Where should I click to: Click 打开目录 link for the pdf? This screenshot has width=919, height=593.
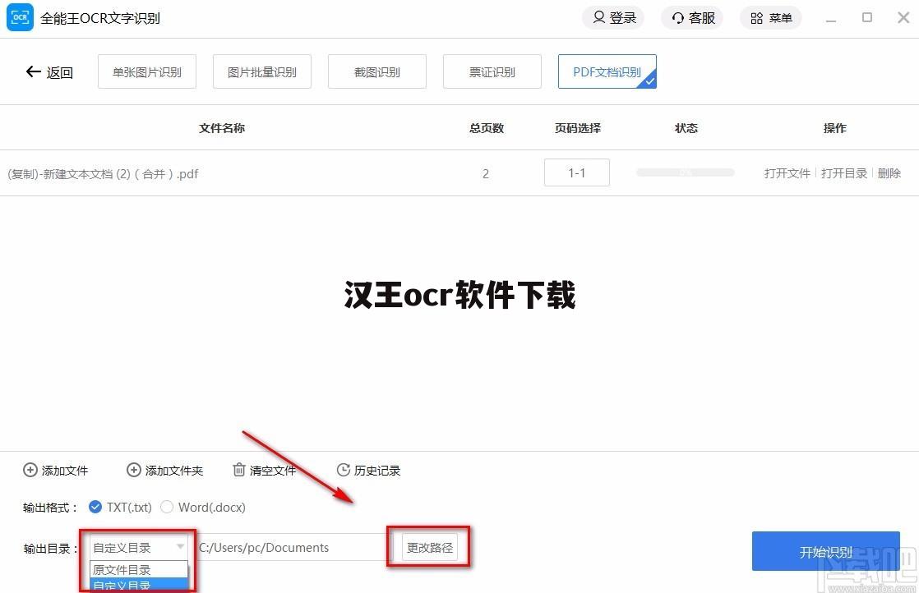844,173
